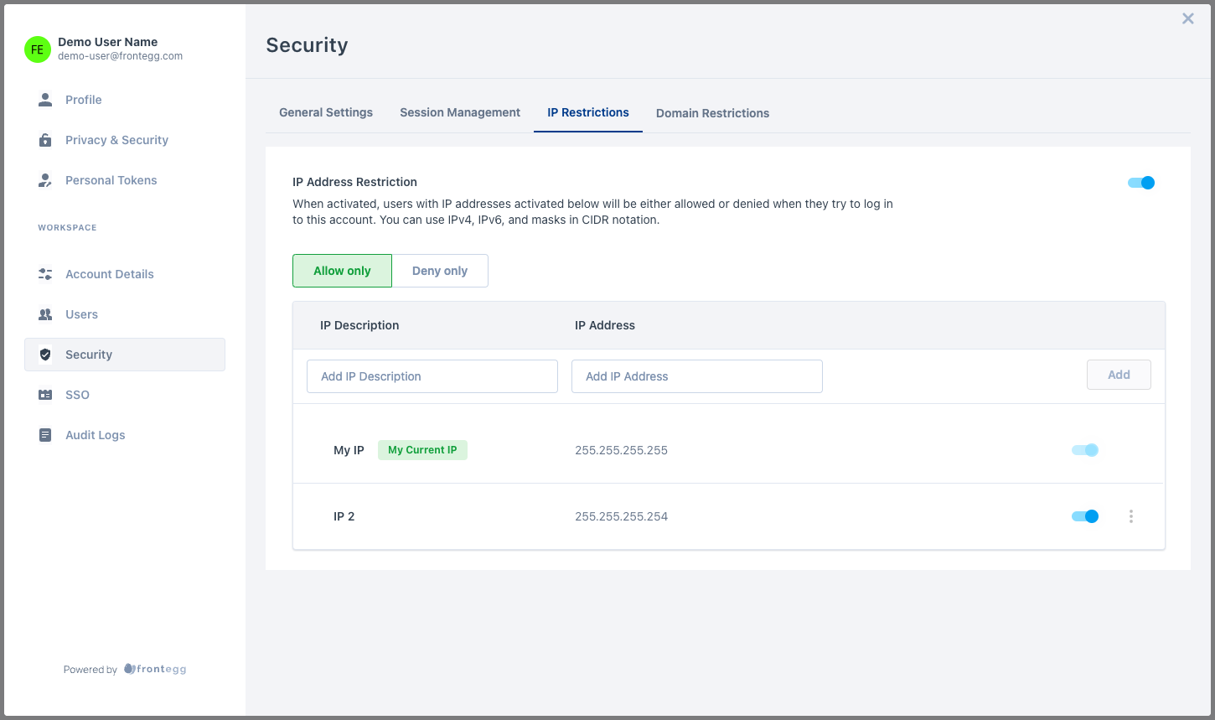Switch to the General Settings tab

[x=326, y=112]
